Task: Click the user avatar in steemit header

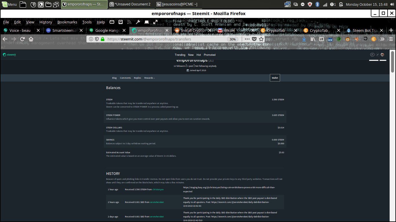Action: 382,55
